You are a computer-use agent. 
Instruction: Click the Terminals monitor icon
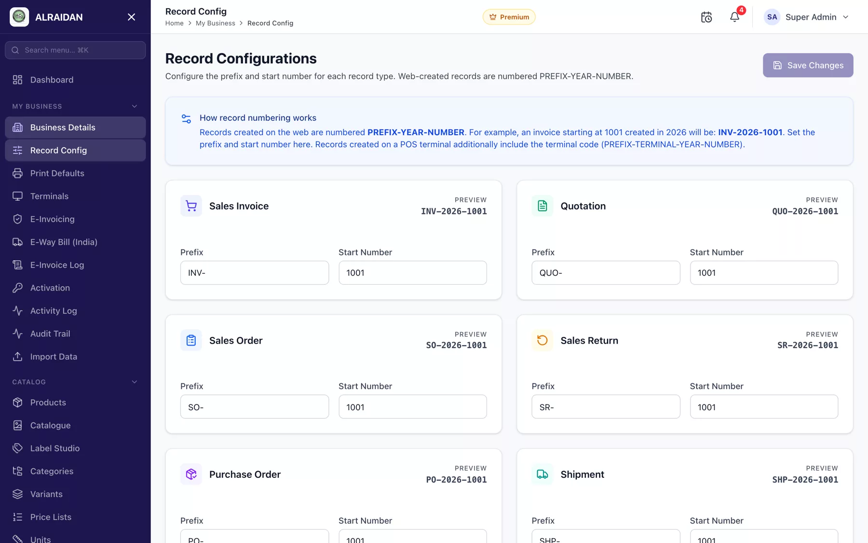click(18, 196)
